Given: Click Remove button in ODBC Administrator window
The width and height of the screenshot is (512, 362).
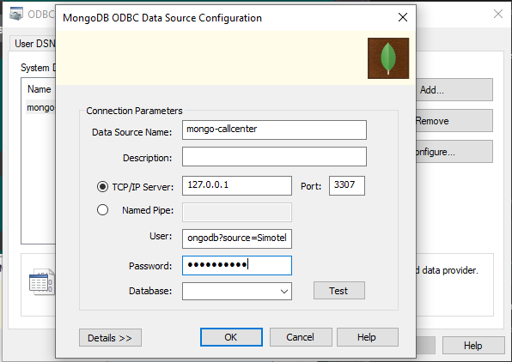Looking at the screenshot, I should point(454,121).
